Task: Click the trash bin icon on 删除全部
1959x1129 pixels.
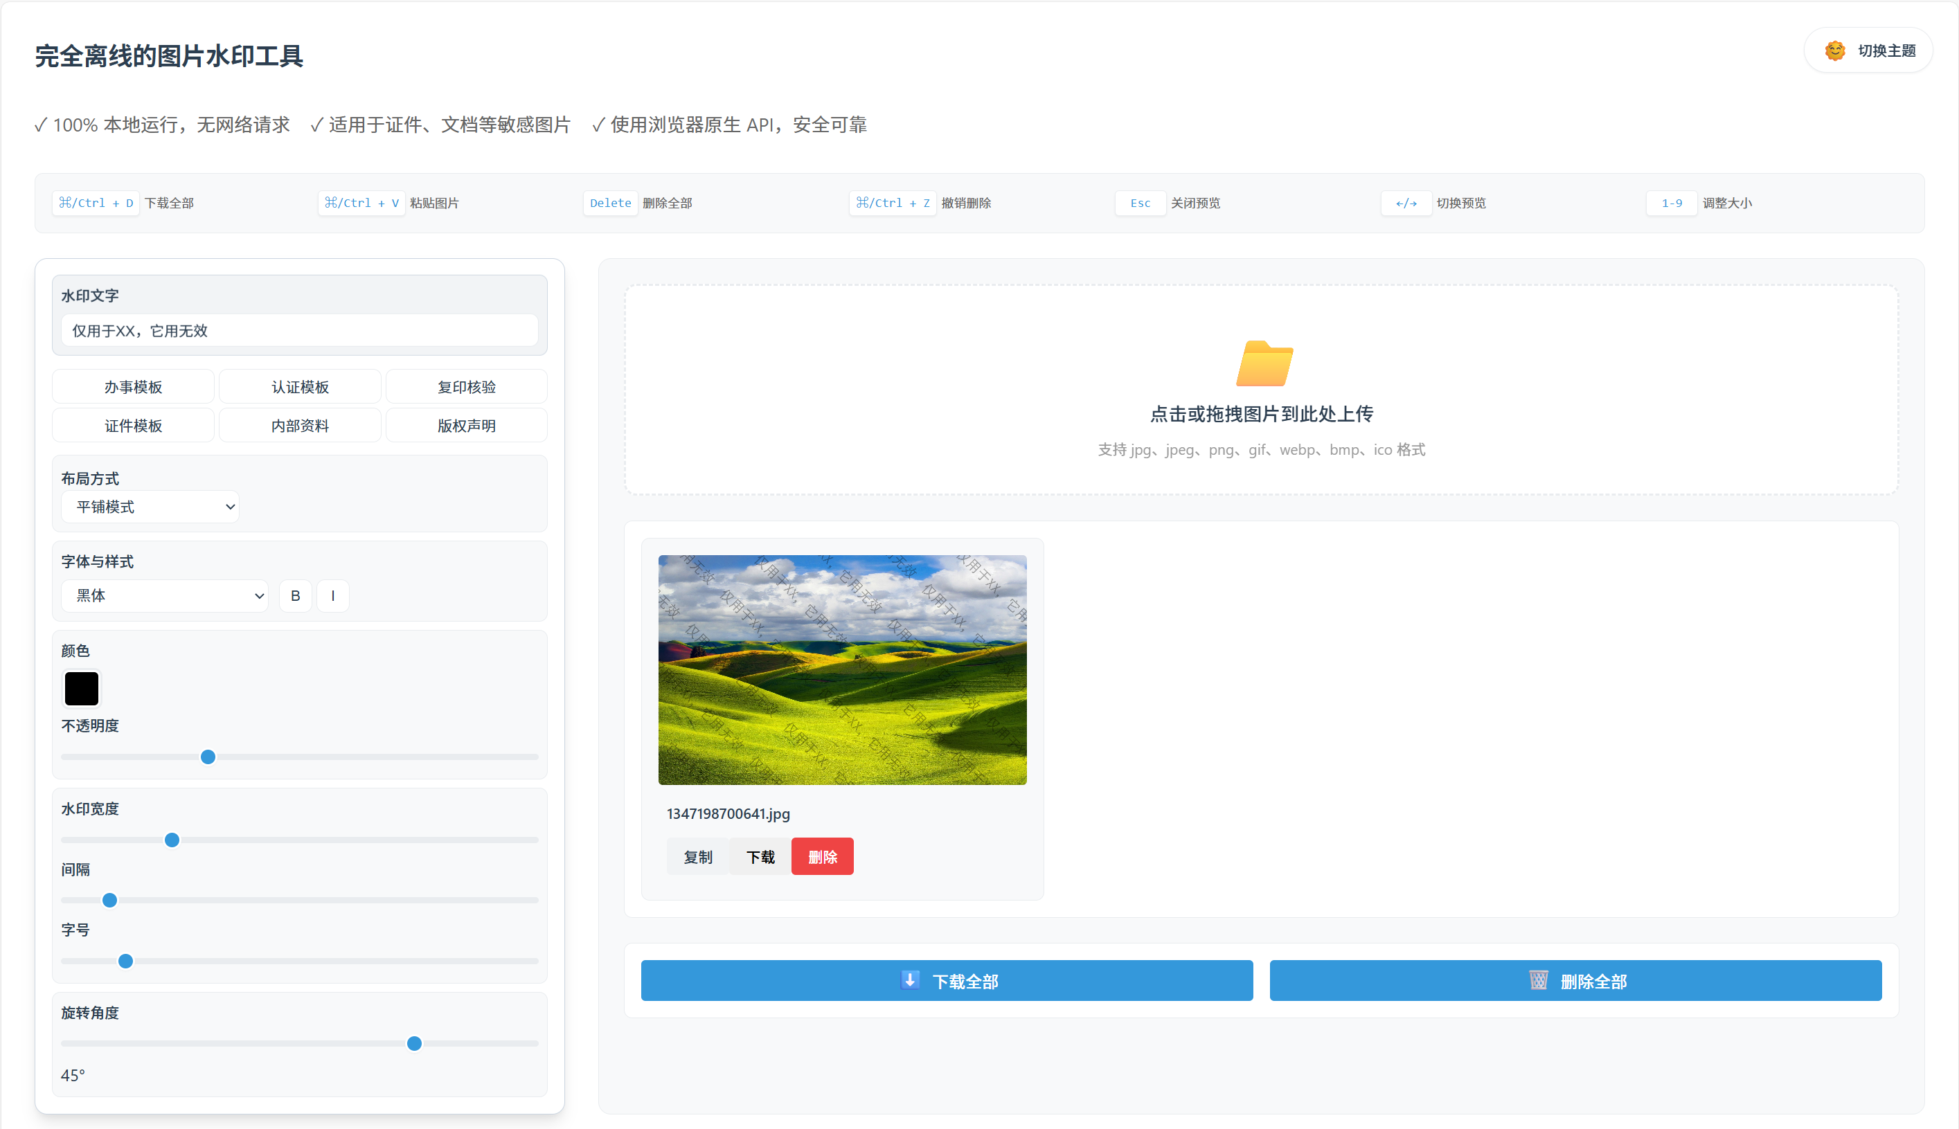Action: (x=1538, y=980)
